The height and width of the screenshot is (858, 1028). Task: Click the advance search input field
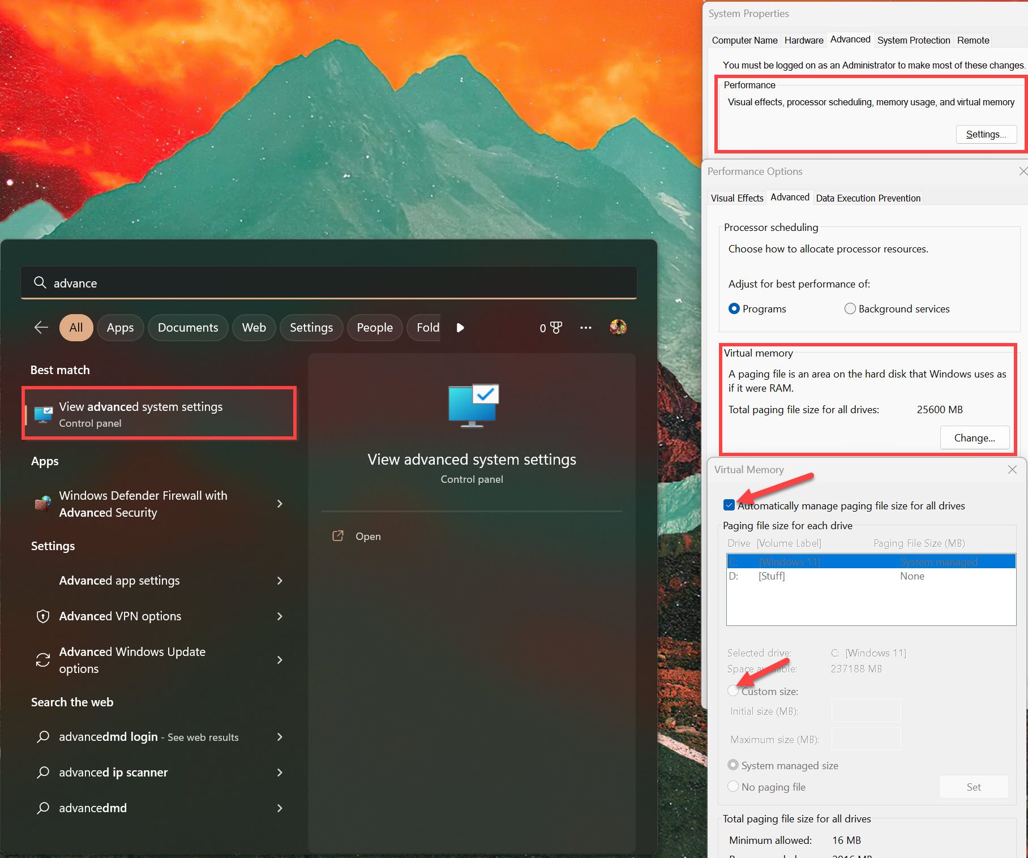[x=329, y=282]
